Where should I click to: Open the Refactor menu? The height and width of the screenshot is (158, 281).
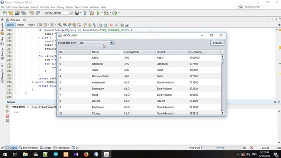[44, 7]
